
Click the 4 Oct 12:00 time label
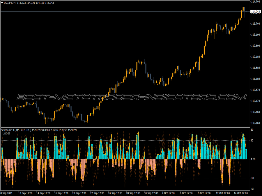pos(168,193)
